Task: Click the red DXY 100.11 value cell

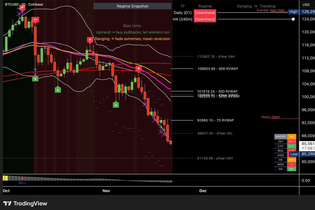Action: 292,141
